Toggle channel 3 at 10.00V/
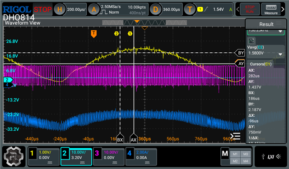This screenshot has height=169, width=289. (x=109, y=157)
